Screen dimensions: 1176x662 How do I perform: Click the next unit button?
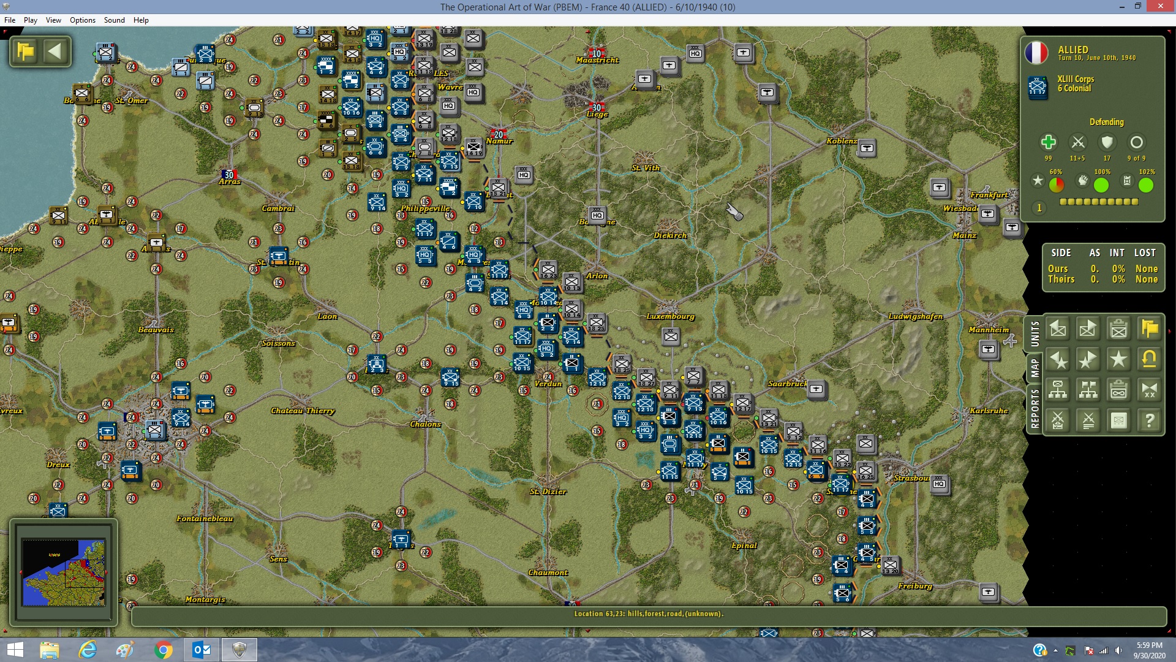(x=1088, y=329)
